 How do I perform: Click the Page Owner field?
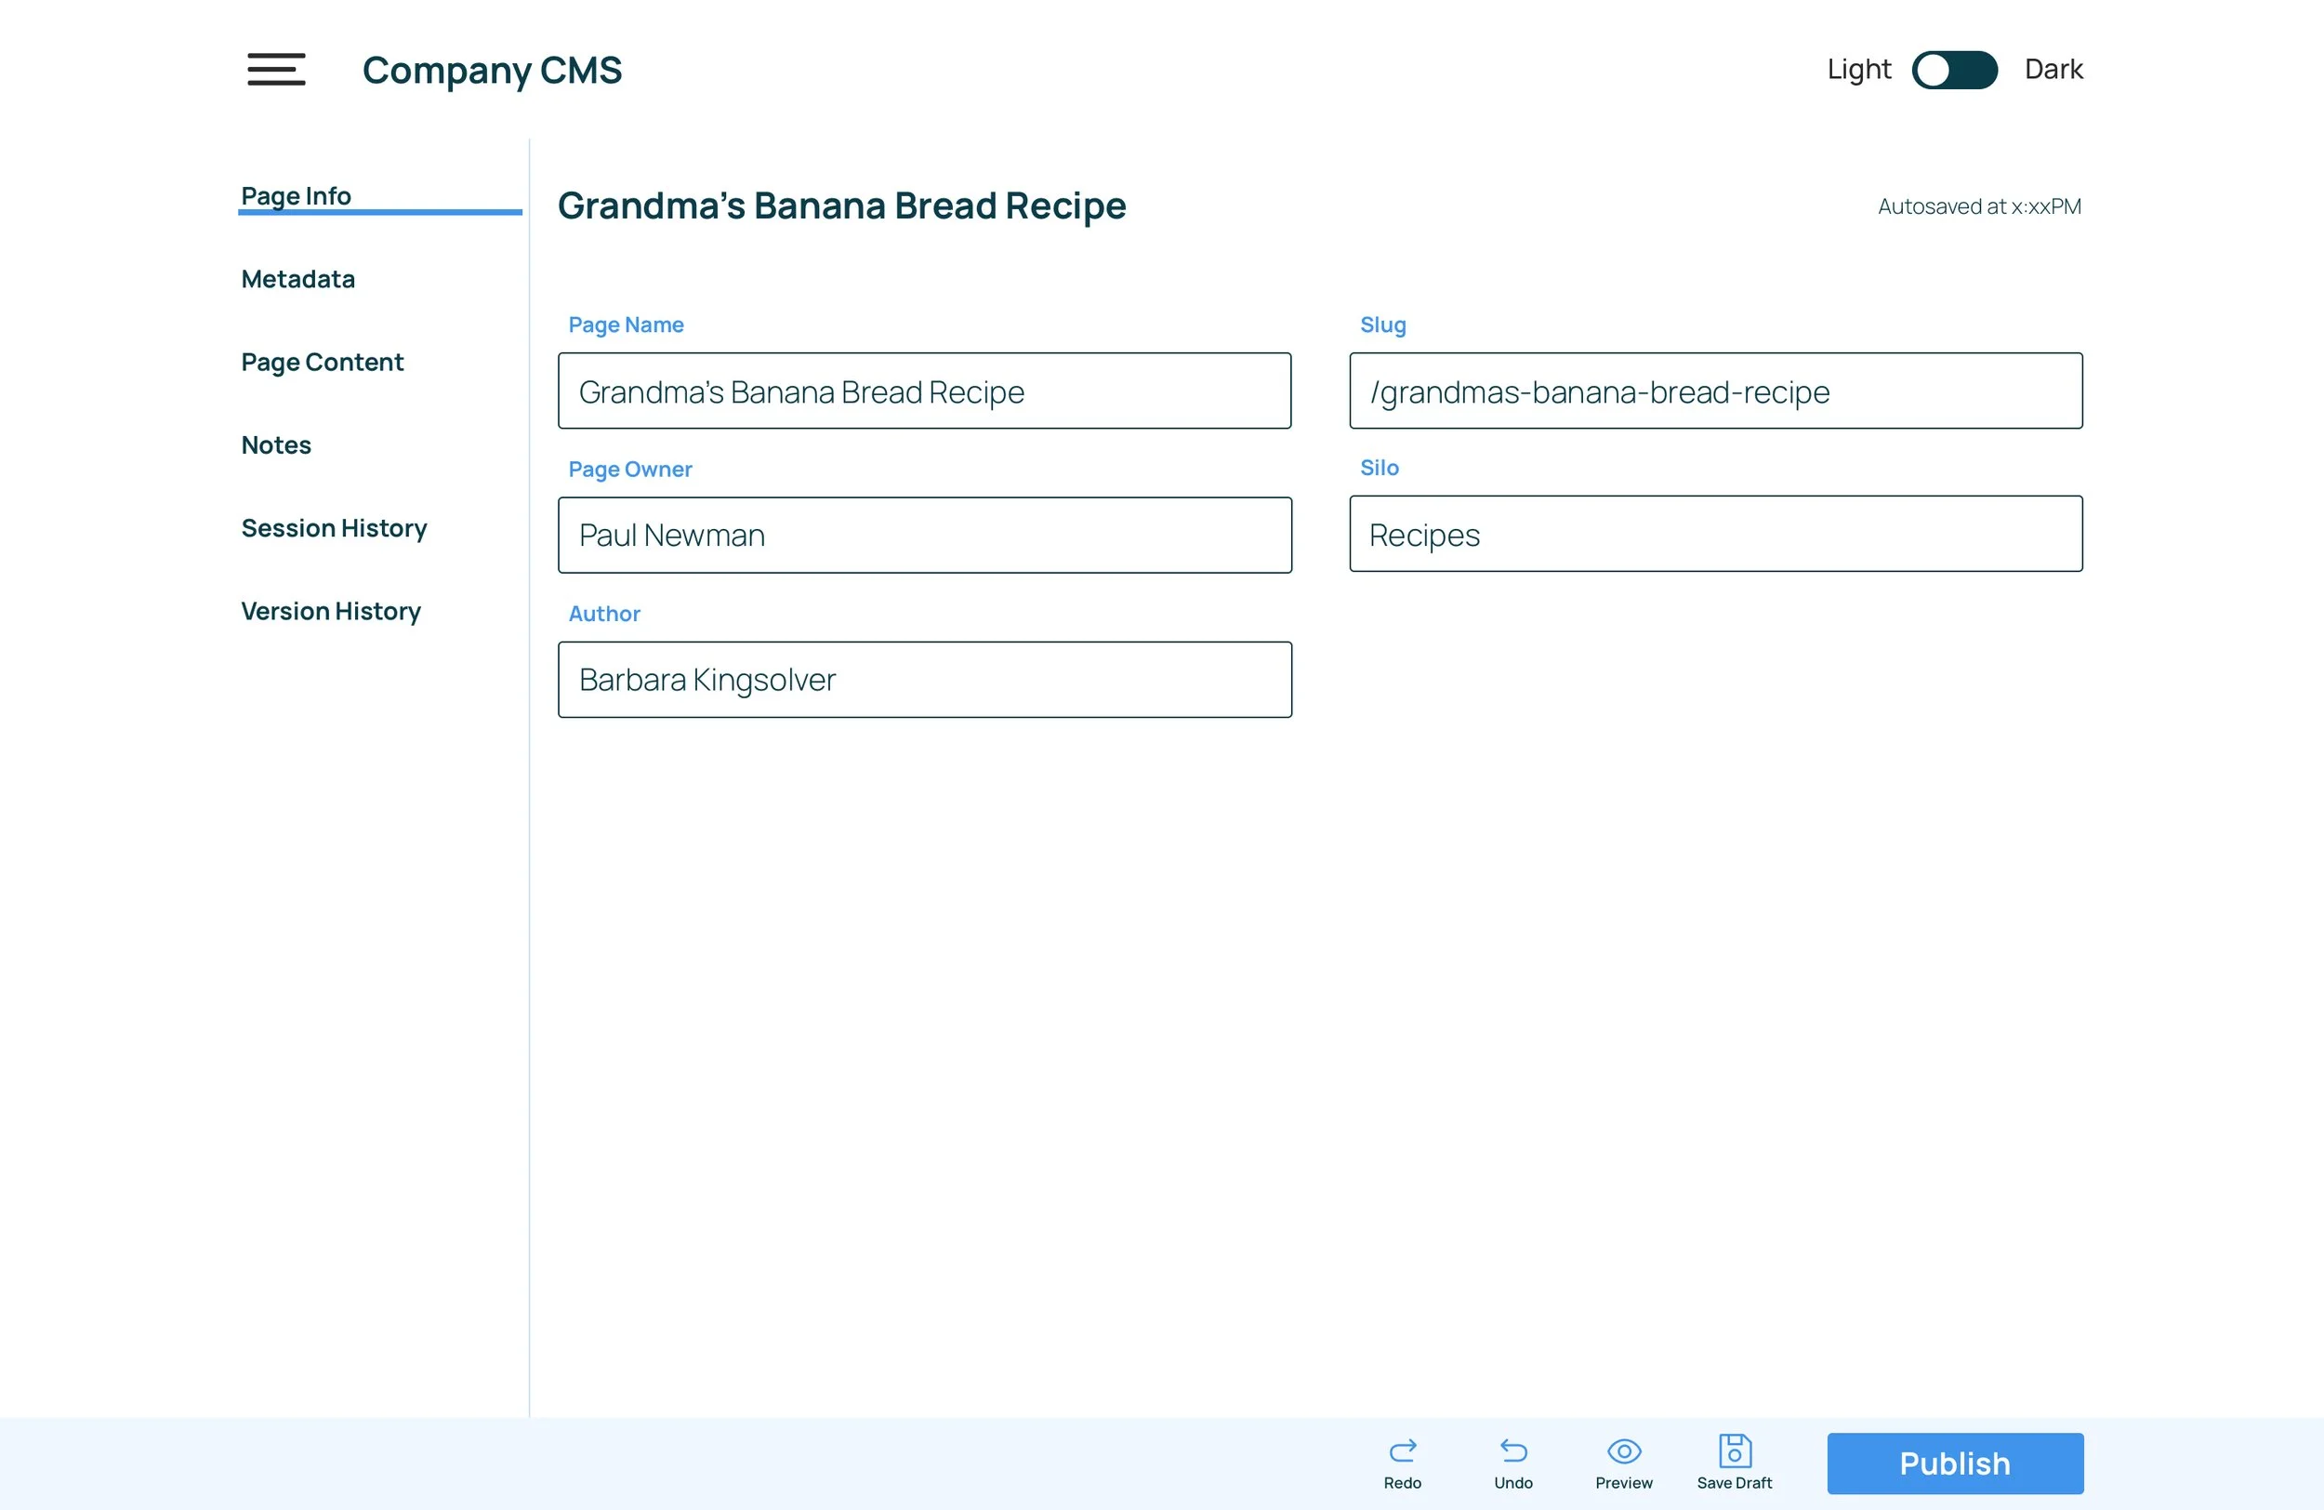pos(924,536)
